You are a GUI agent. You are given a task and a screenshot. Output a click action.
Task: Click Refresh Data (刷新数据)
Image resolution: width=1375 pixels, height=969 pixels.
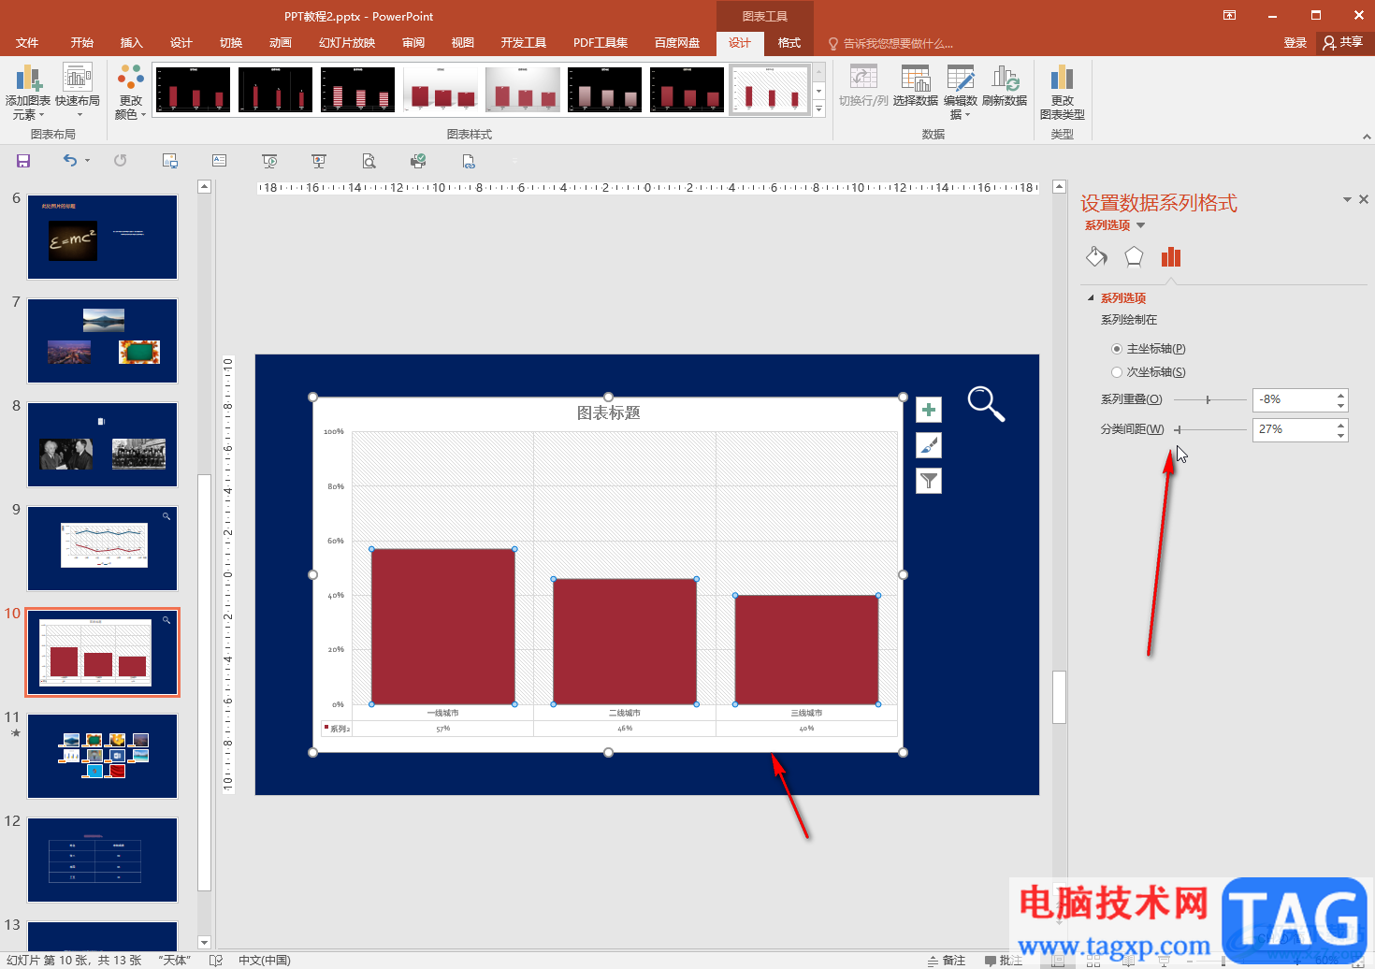click(x=1005, y=86)
